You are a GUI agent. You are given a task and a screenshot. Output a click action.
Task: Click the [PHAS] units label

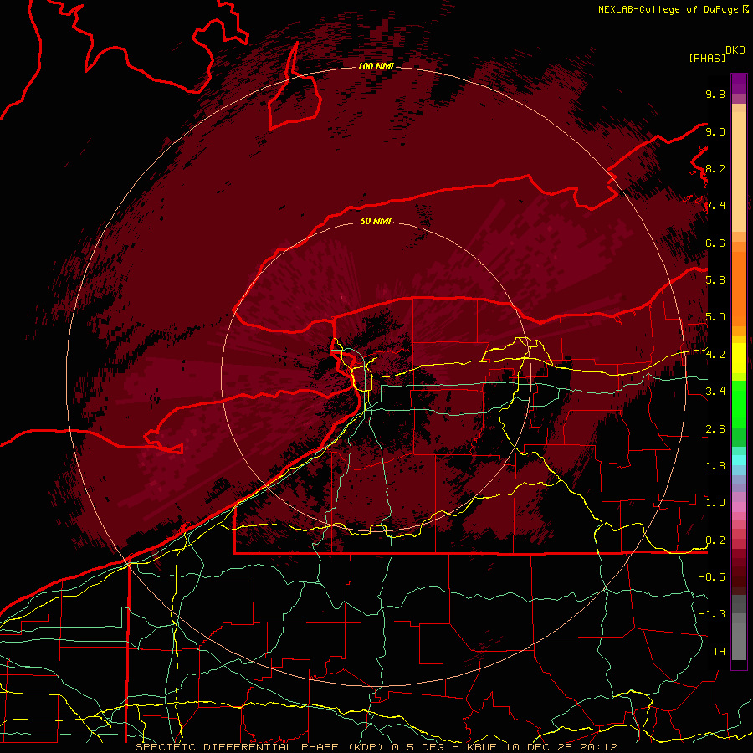707,58
